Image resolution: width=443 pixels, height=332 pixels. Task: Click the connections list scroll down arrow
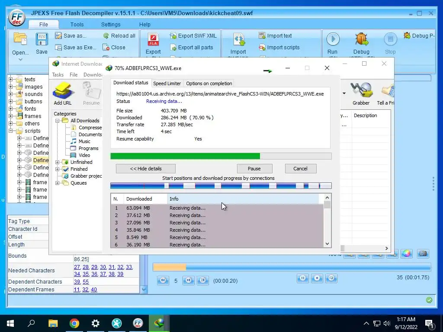click(x=327, y=244)
